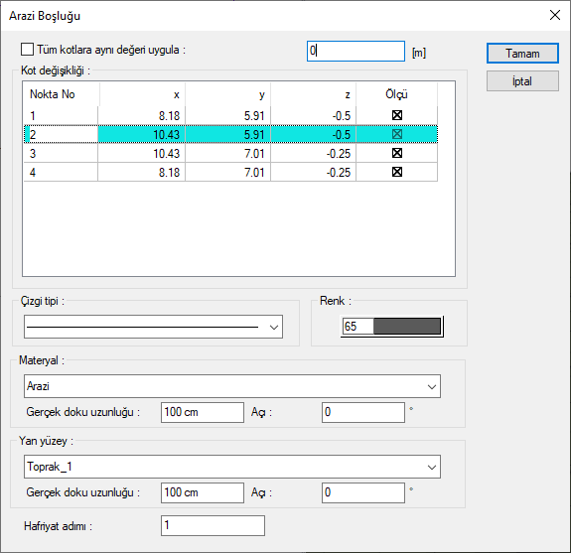Image resolution: width=571 pixels, height=553 pixels.
Task: Close the Arazi Boşluğu dialog
Action: tap(554, 15)
